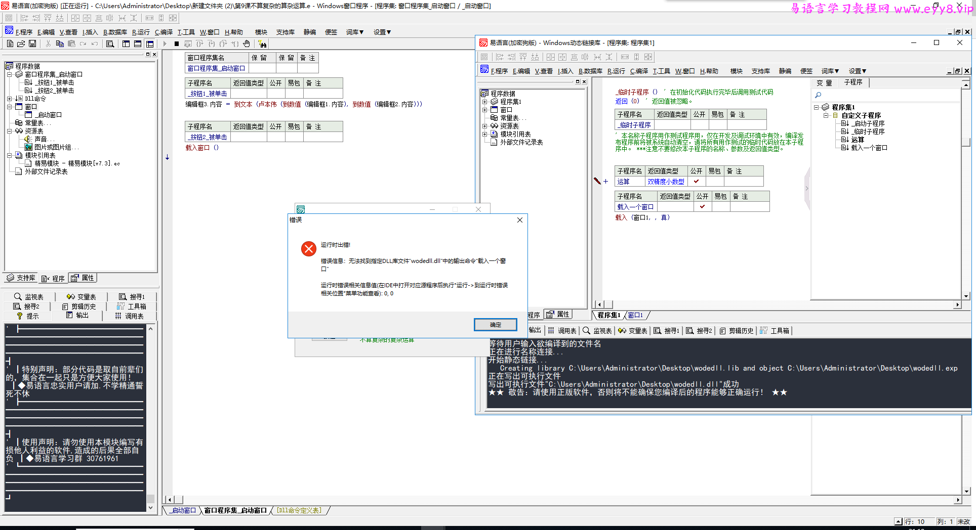This screenshot has width=976, height=530.
Task: Close the 错误 dialog with X
Action: 520,220
